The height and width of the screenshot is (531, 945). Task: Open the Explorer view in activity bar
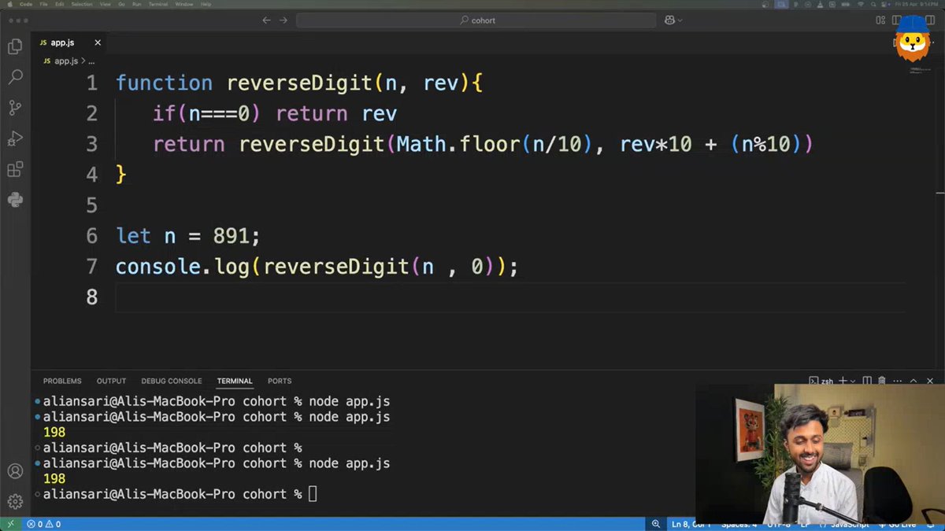tap(15, 47)
